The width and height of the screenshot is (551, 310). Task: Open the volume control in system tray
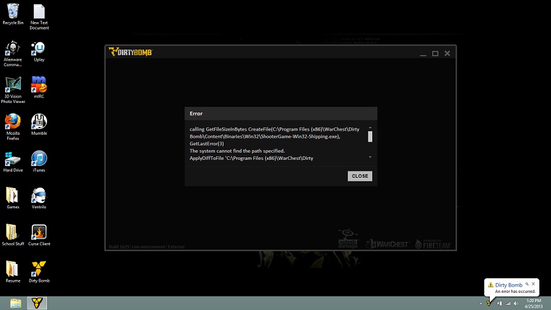click(515, 303)
